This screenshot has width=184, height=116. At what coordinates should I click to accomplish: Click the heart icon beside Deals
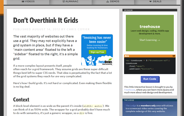(x=151, y=2)
